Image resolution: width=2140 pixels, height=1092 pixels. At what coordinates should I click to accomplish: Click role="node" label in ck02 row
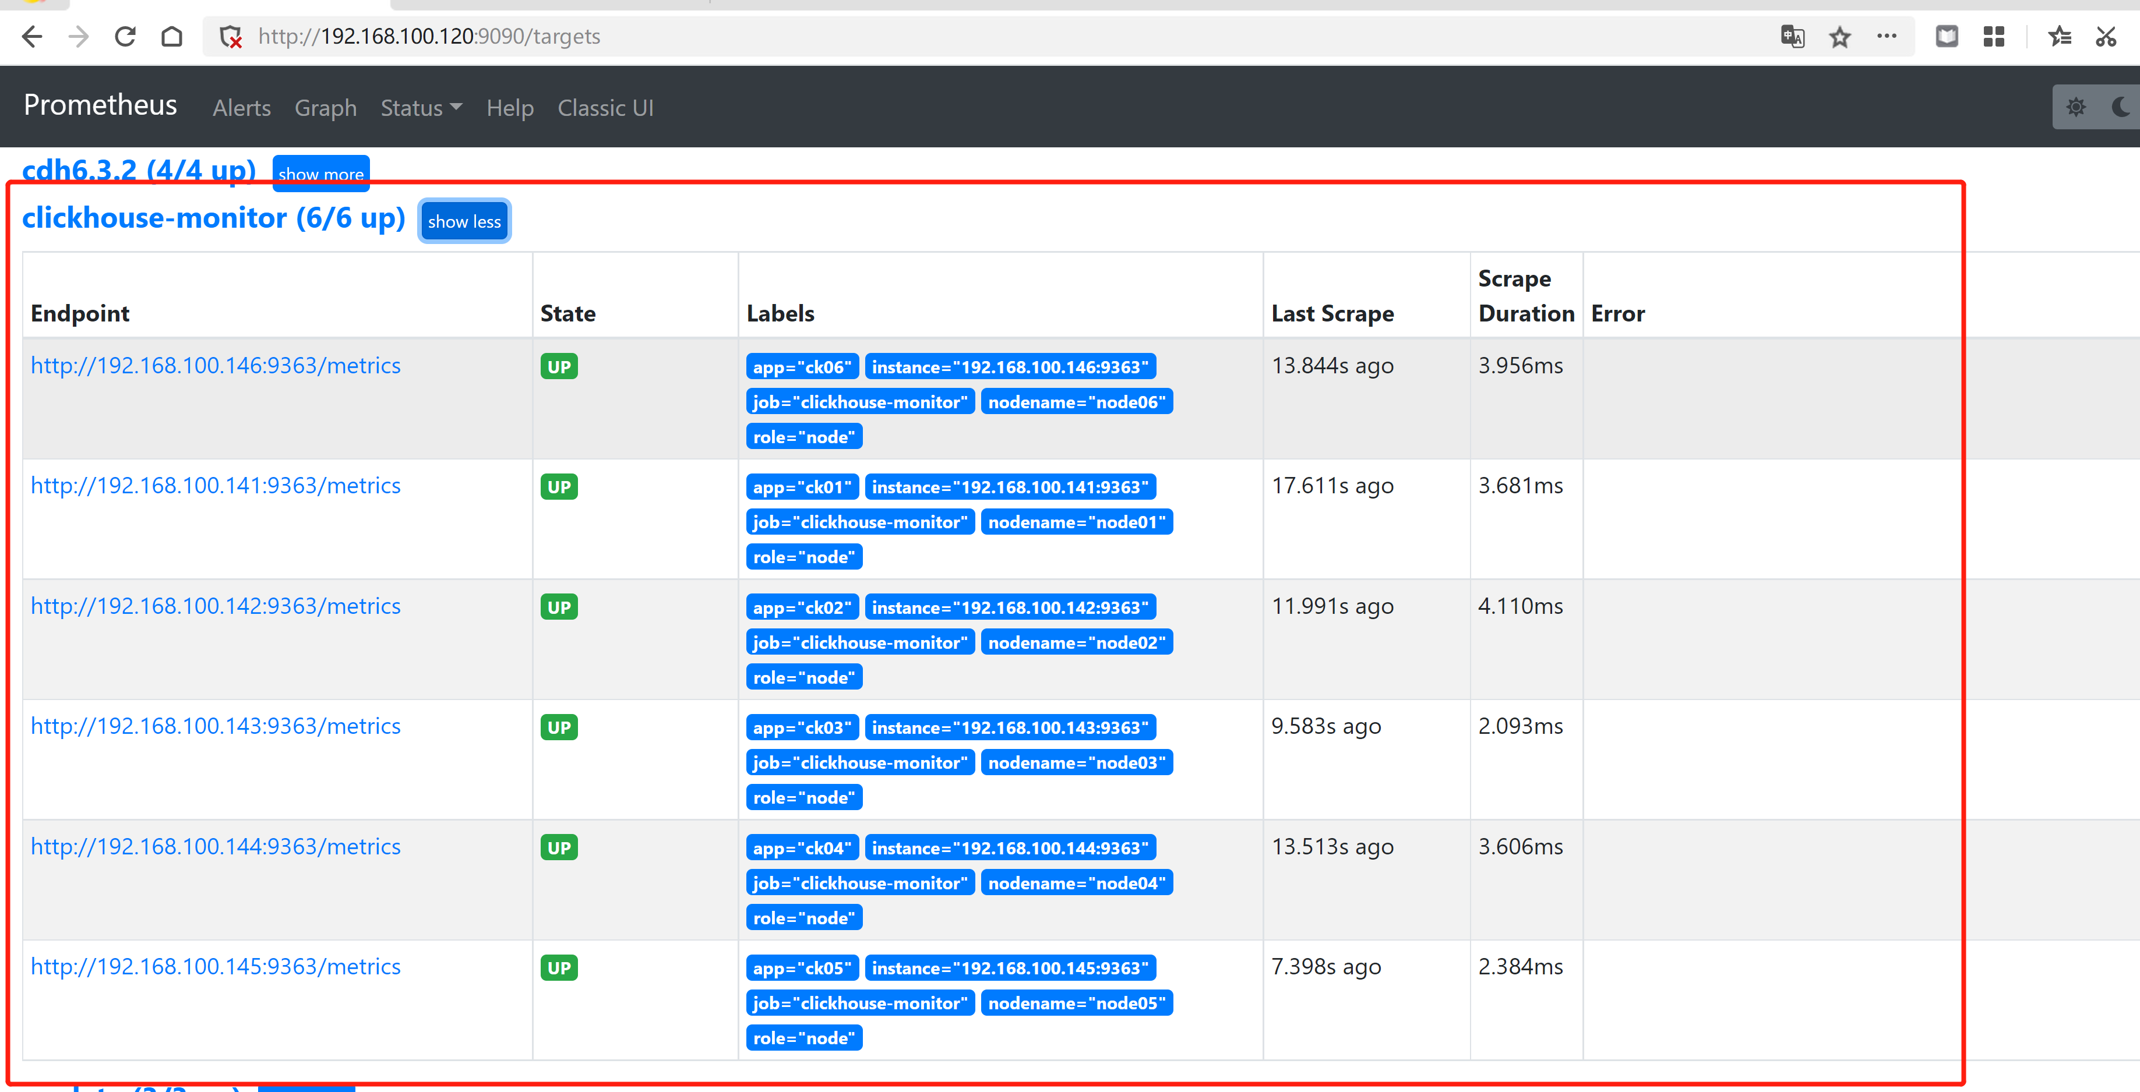coord(804,677)
